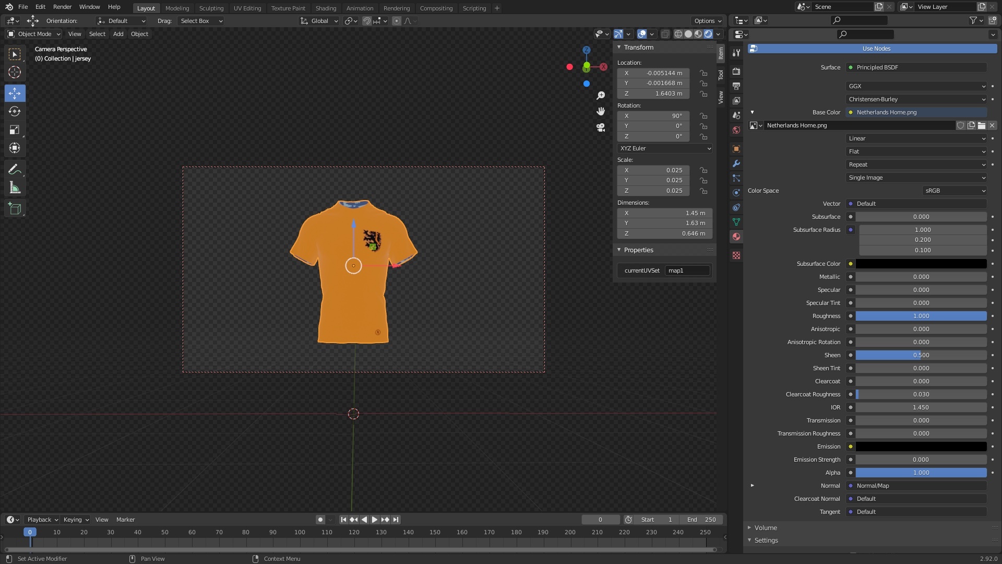
Task: Toggle X-ray mode
Action: click(x=665, y=34)
